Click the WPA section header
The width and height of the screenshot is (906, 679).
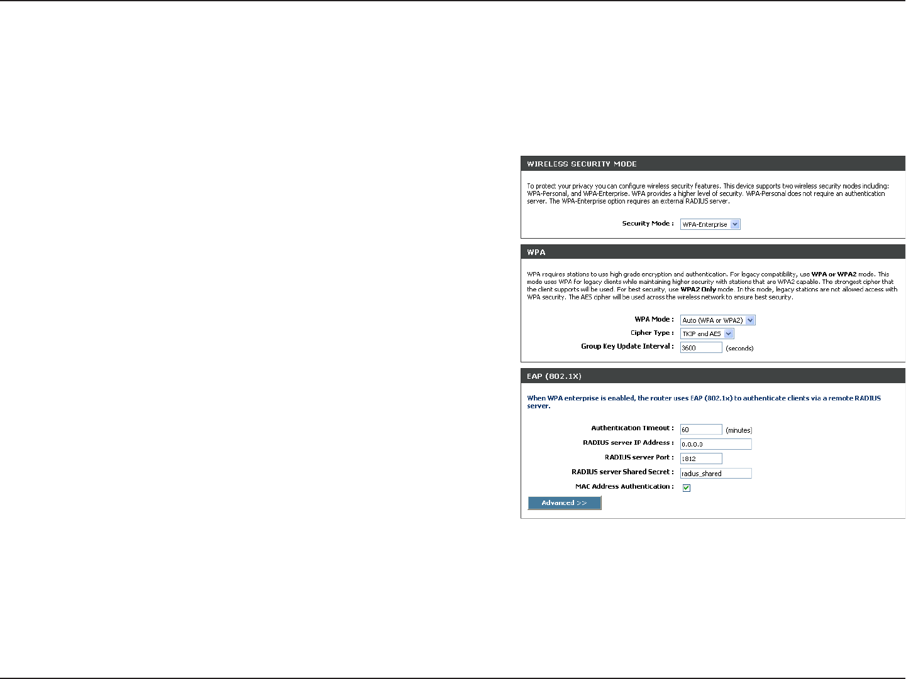(x=712, y=253)
